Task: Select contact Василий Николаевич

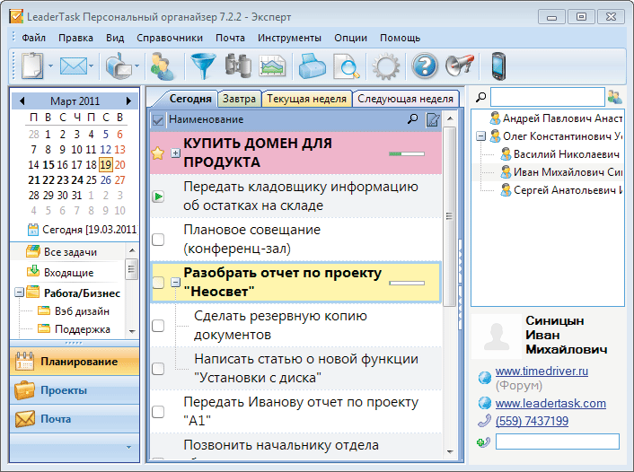Action: [x=566, y=154]
